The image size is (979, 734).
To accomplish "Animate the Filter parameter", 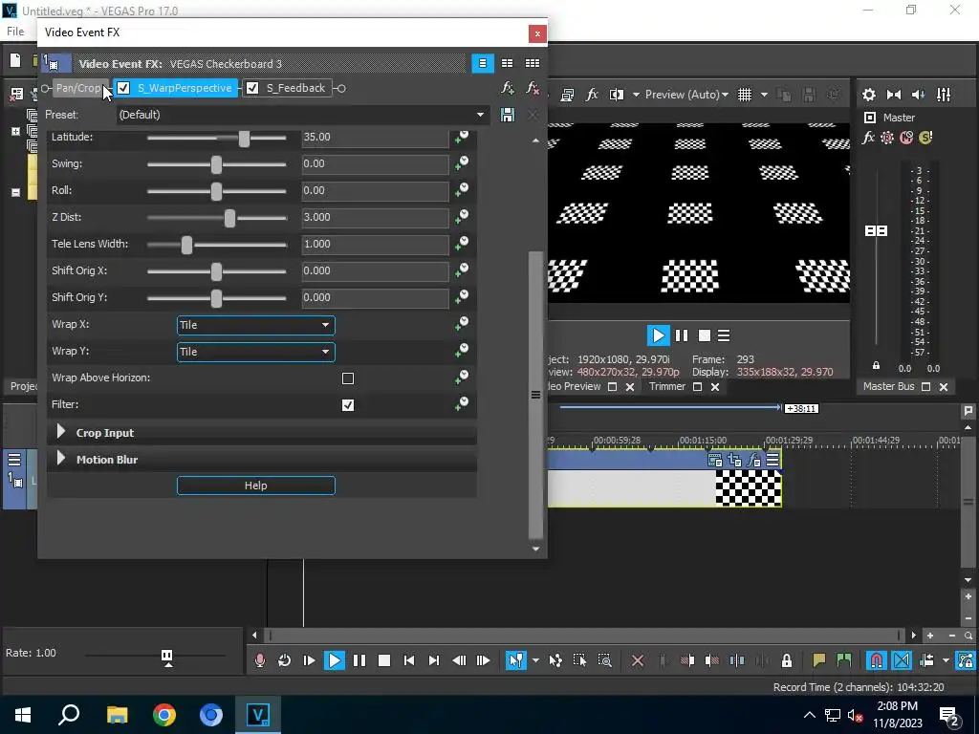I will [462, 404].
